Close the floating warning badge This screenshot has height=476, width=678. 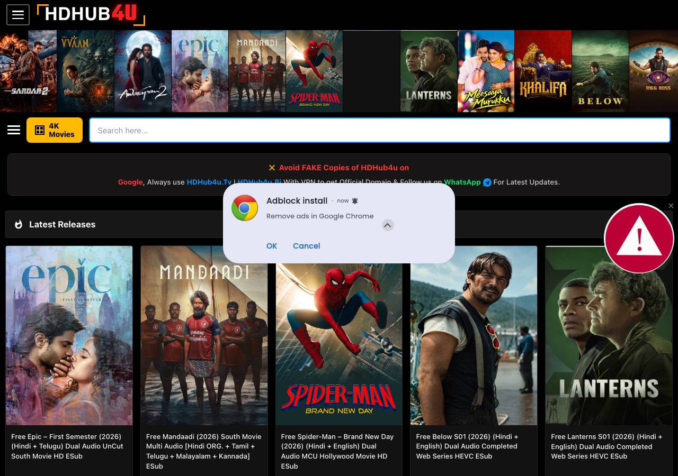pos(671,206)
